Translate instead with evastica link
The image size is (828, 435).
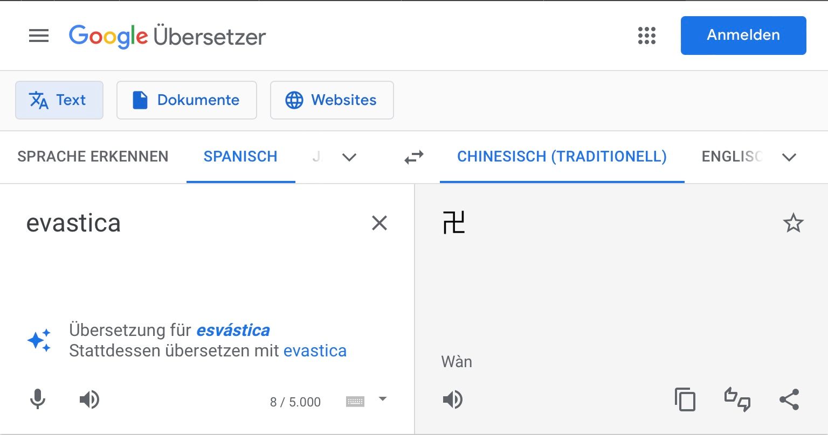point(315,351)
